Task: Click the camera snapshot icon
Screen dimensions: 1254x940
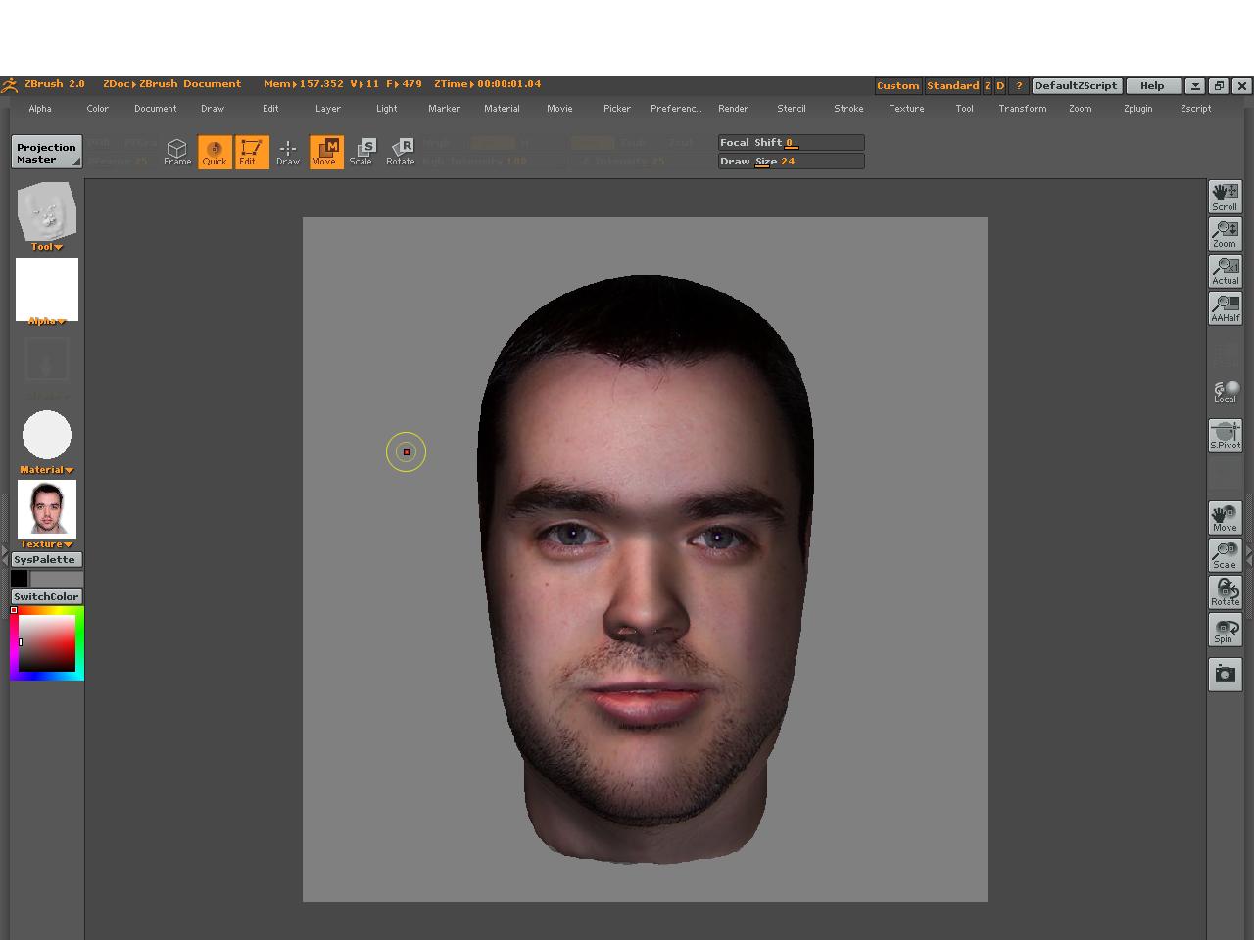Action: click(1225, 674)
